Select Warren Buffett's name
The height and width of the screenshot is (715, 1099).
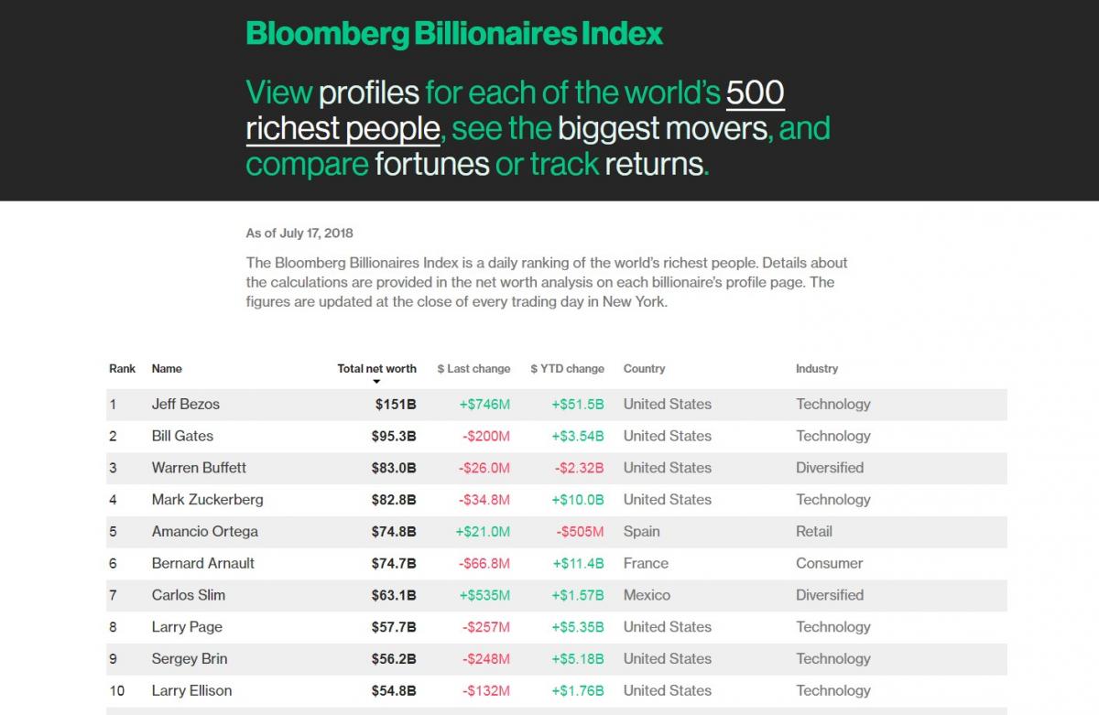[x=199, y=468]
